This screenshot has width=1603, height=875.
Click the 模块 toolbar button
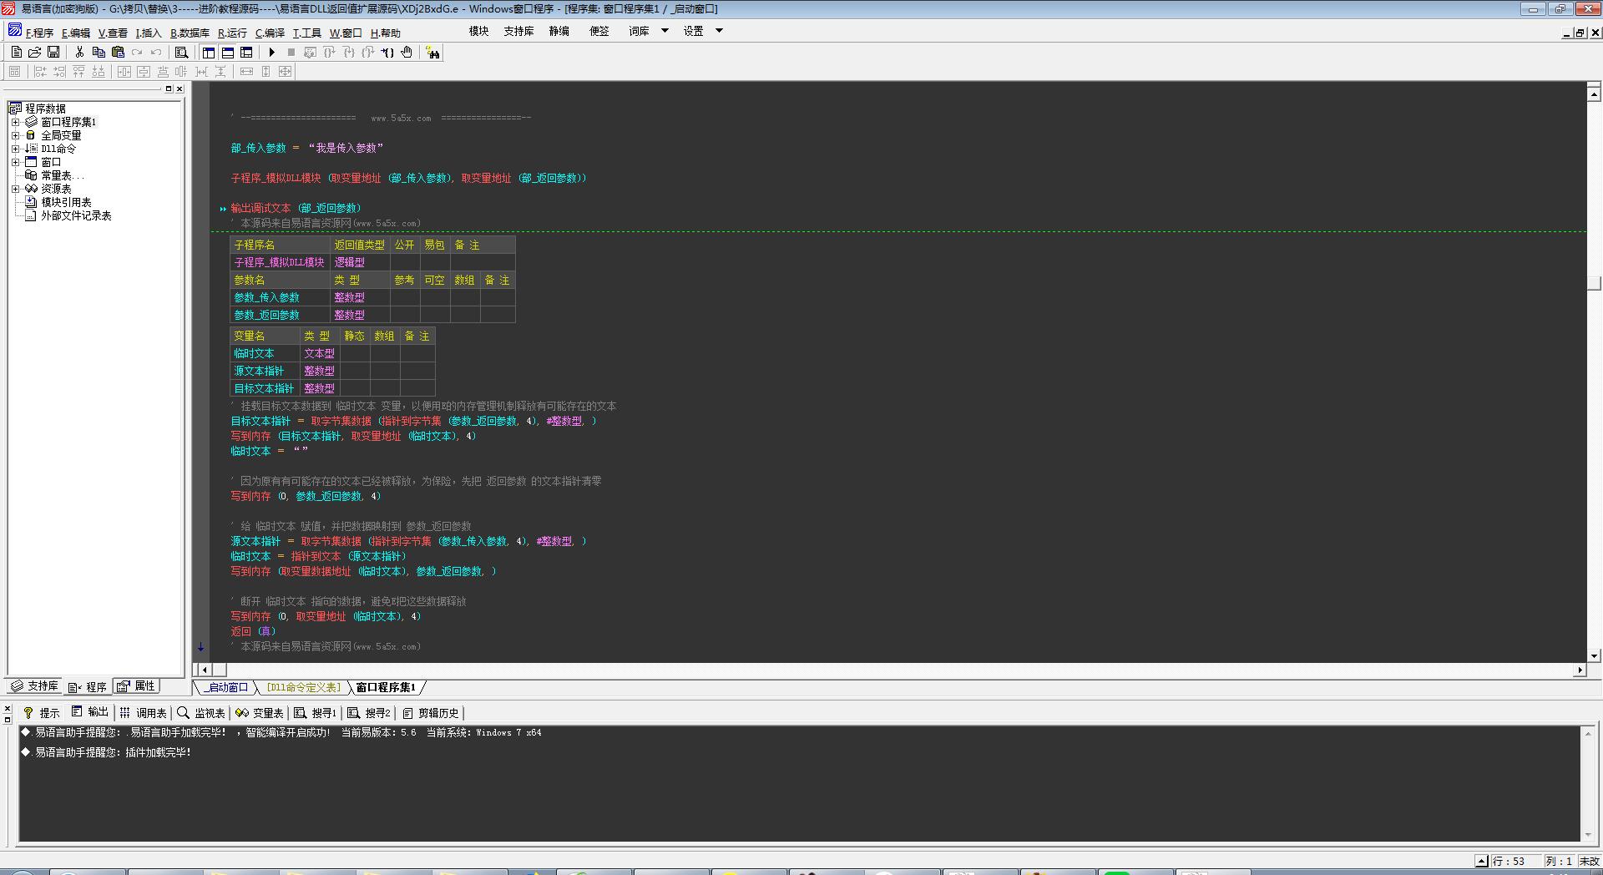[x=478, y=31]
